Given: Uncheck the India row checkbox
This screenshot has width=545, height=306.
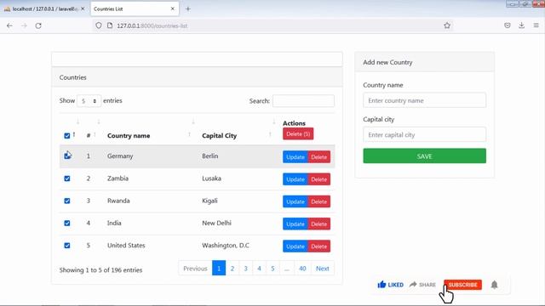Looking at the screenshot, I should 67,223.
